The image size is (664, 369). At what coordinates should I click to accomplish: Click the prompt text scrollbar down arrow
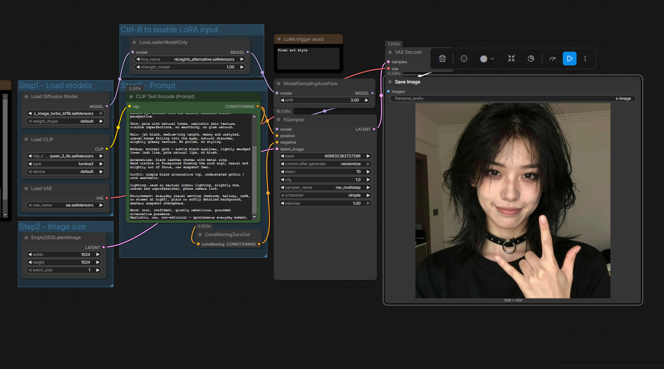pos(254,217)
